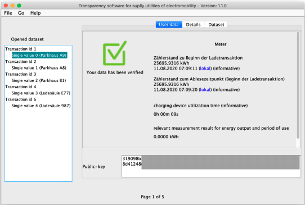Switch to the User data tab
The width and height of the screenshot is (305, 205).
tap(169, 25)
